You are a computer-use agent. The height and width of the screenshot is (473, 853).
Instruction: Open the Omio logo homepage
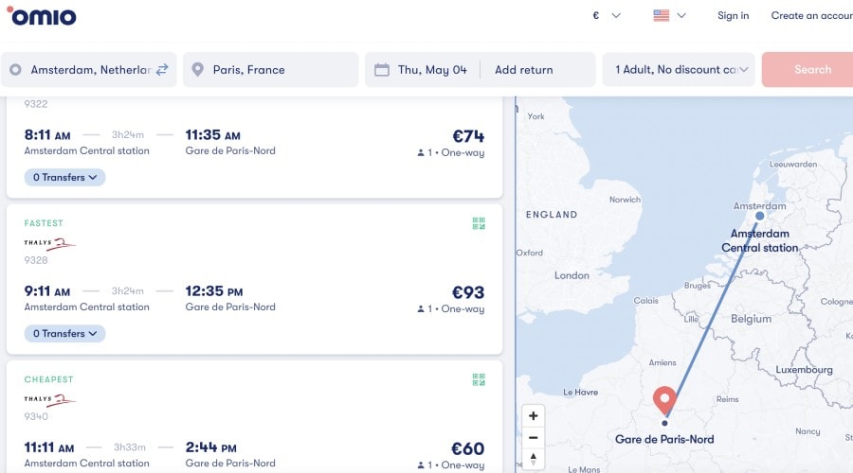click(x=42, y=16)
